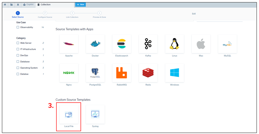The height and width of the screenshot is (134, 259).
Task: Select the Redis source template
Action: (148, 73)
